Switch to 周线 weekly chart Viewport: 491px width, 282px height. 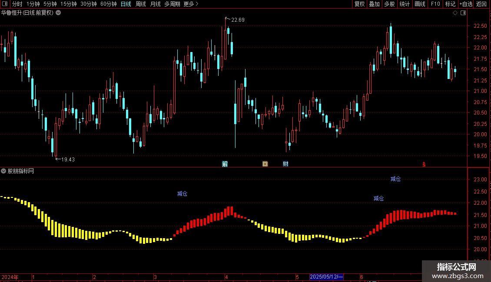(x=141, y=4)
